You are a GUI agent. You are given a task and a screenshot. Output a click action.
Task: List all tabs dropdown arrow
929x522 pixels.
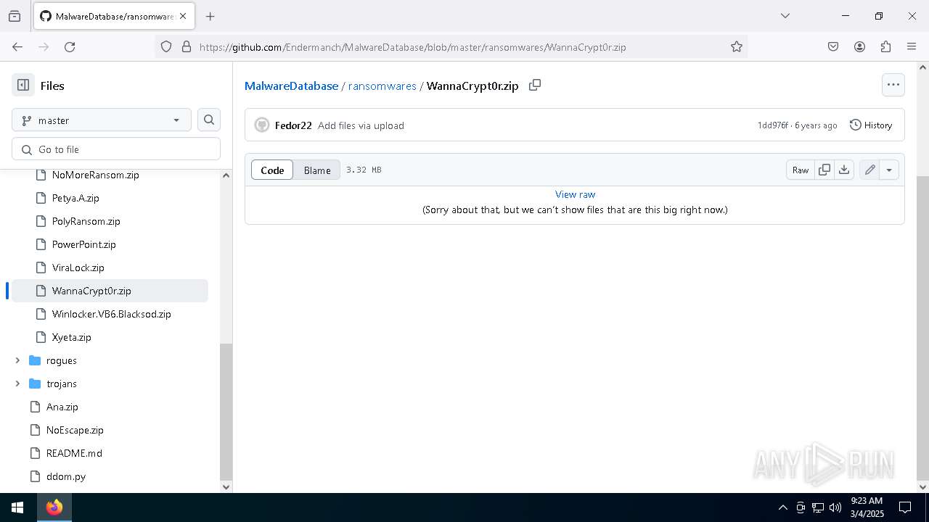tap(785, 16)
